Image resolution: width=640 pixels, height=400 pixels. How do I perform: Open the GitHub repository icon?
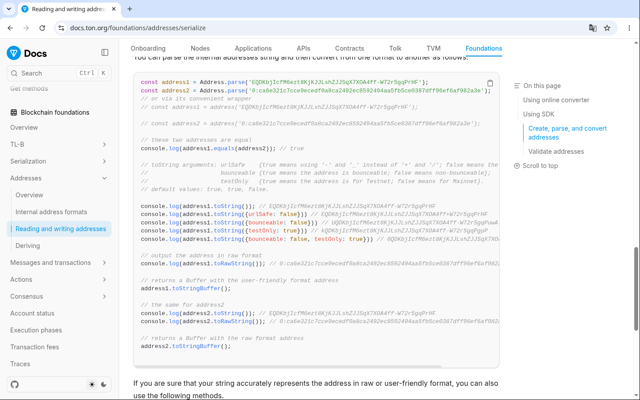tap(15, 384)
